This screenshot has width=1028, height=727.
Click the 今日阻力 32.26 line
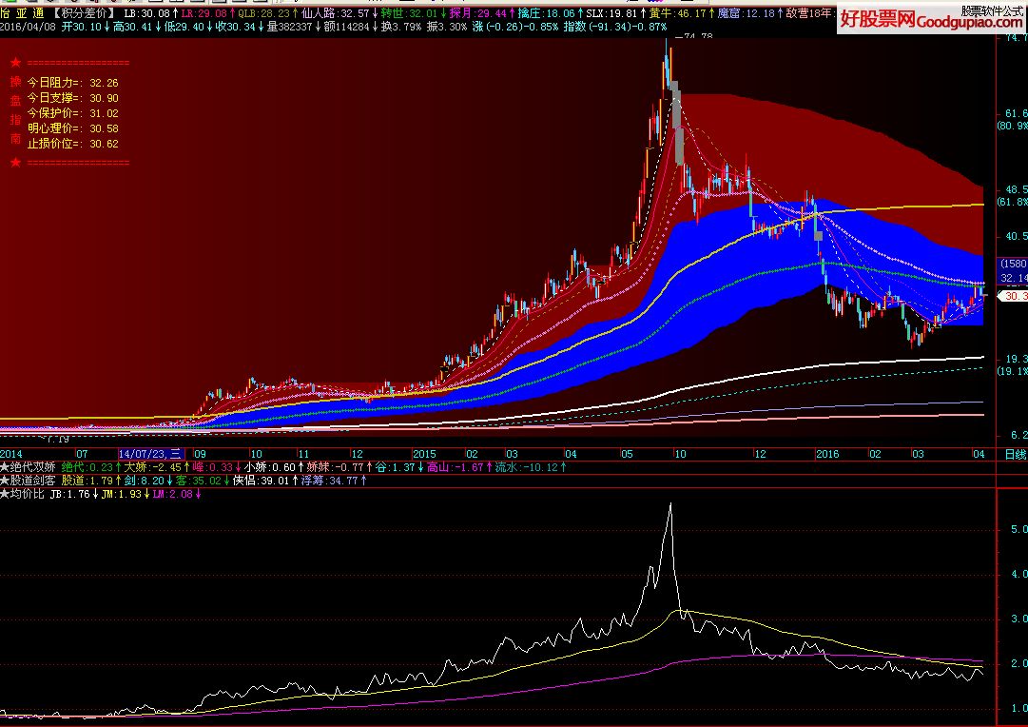(73, 83)
